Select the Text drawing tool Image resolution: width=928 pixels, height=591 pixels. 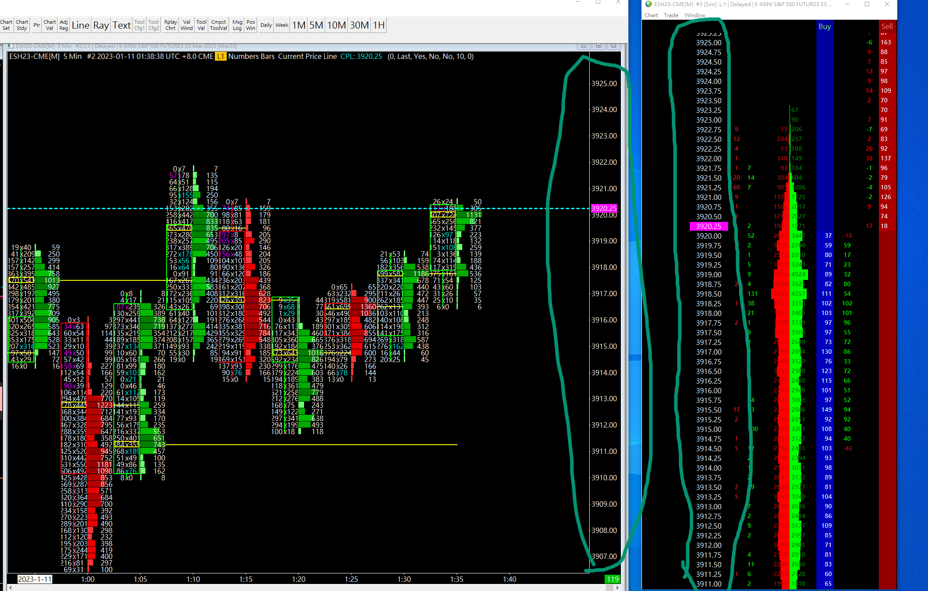pos(122,25)
